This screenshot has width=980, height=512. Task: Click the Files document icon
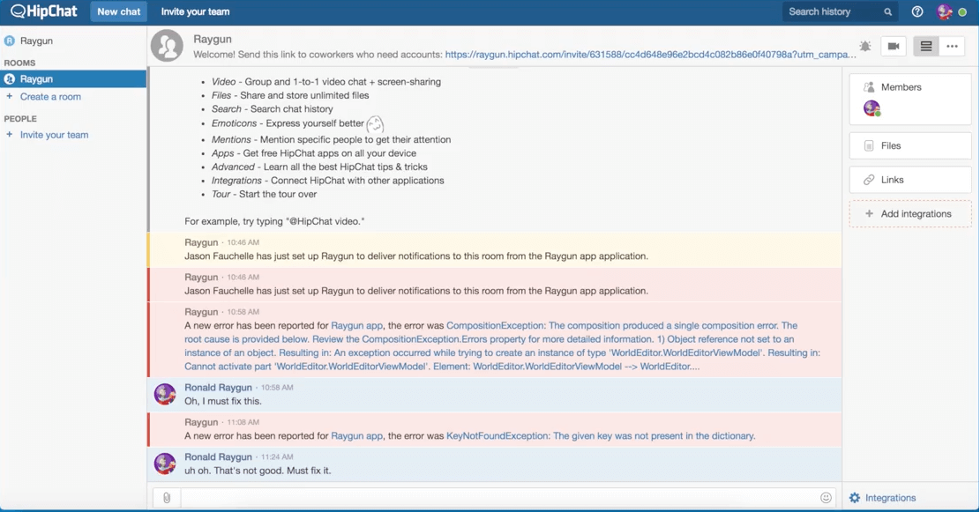(869, 145)
